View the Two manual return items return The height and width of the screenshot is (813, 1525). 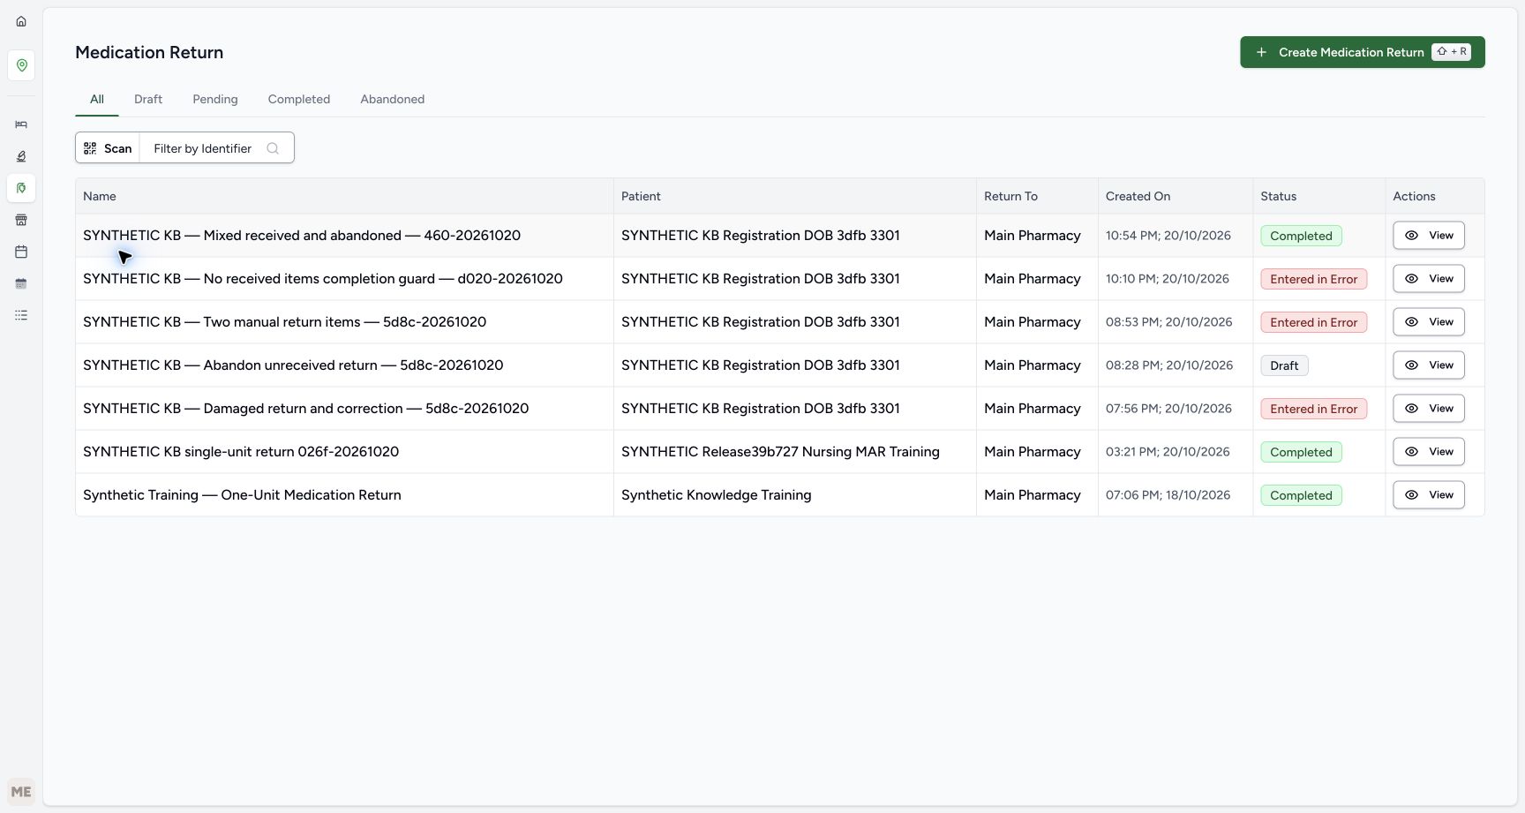click(x=1429, y=322)
